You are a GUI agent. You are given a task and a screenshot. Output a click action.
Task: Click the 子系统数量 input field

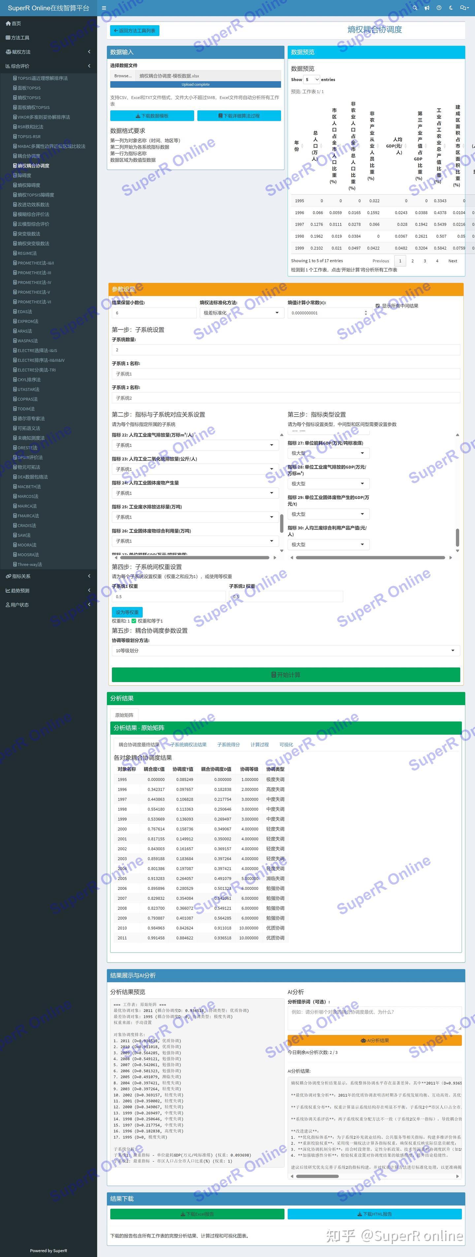tap(286, 350)
